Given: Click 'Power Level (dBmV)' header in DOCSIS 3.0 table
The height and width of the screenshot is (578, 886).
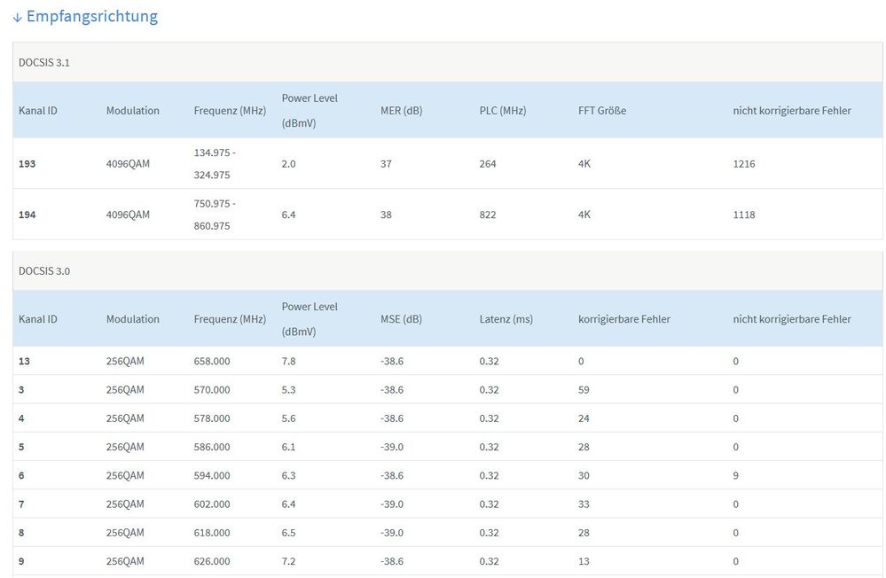Looking at the screenshot, I should click(x=310, y=318).
